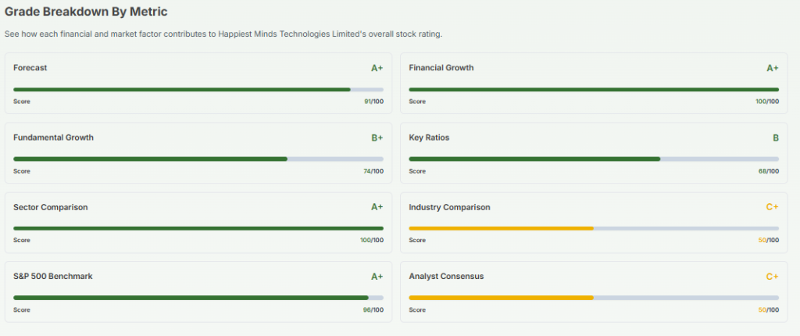Open the Key Ratios metric label
Image resolution: width=800 pixels, height=336 pixels.
click(430, 138)
